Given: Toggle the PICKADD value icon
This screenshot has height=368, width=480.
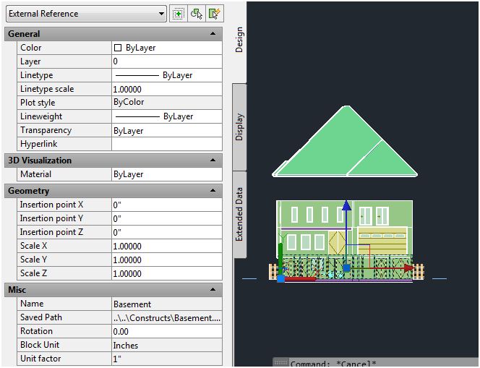Looking at the screenshot, I should click(x=178, y=14).
